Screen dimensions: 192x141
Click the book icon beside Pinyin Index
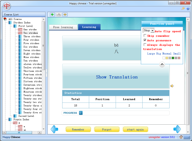tap(10, 119)
